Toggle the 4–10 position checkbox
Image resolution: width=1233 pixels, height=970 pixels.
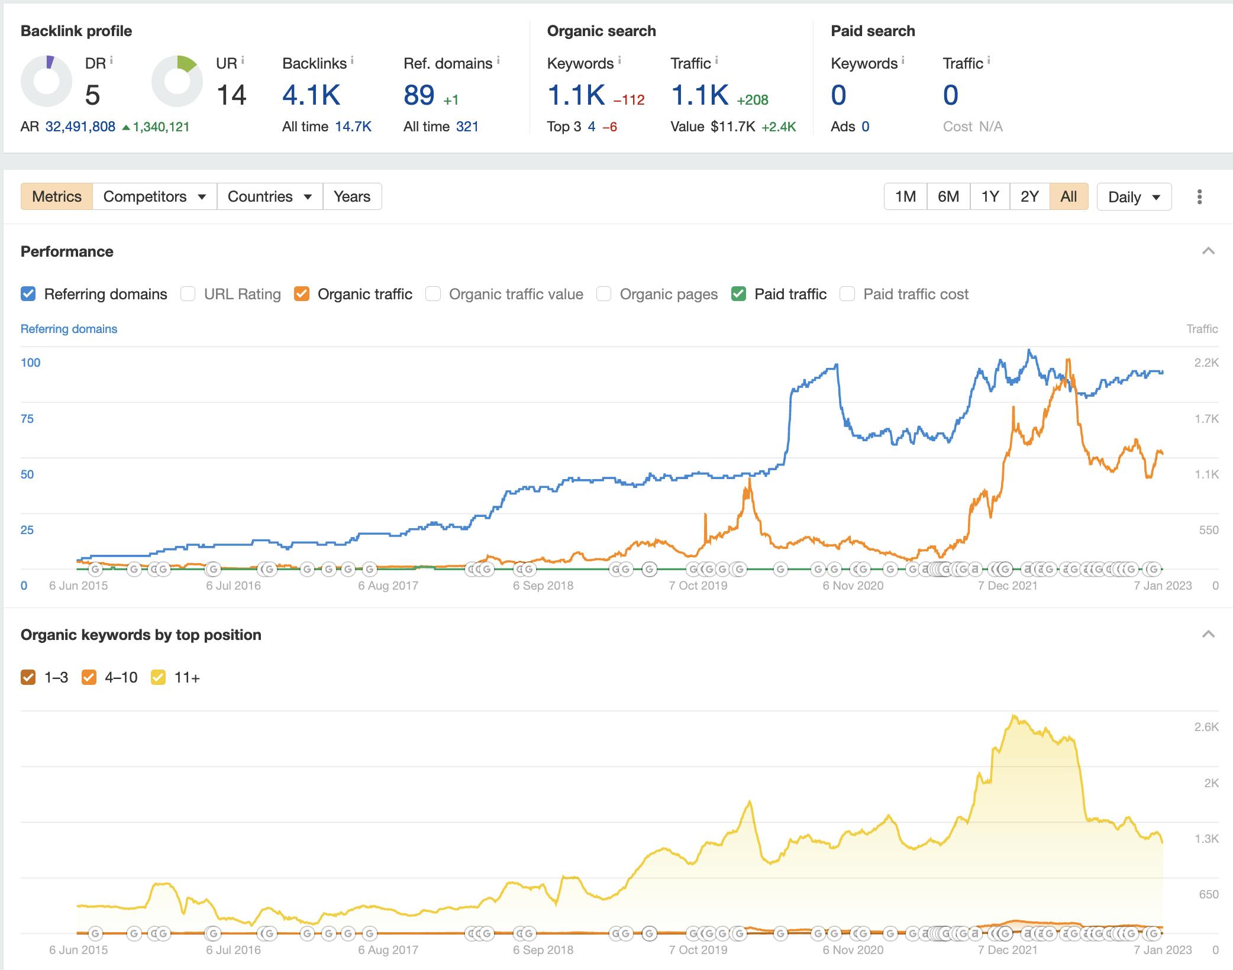[89, 677]
